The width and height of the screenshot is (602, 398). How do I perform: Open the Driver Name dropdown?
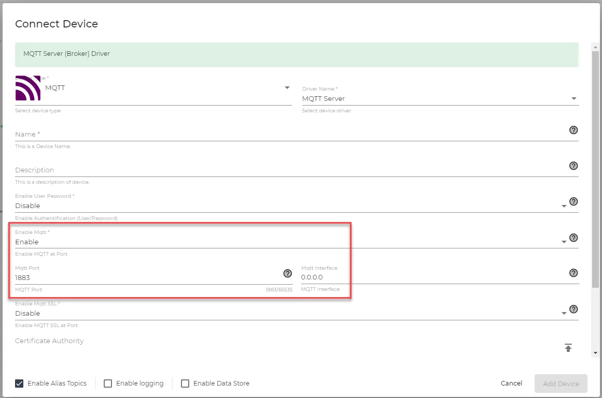click(x=573, y=98)
